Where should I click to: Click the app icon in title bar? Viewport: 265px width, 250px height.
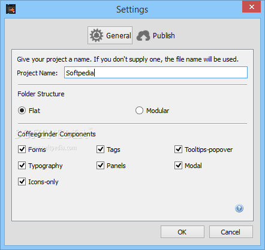(11, 9)
